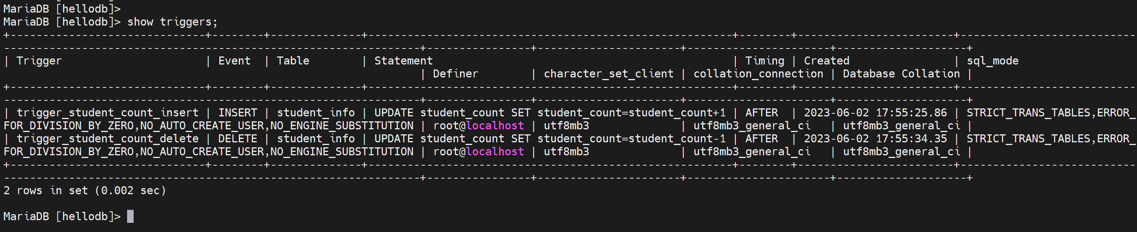Click the 'show triggers;' command text
This screenshot has width=1137, height=232.
pos(172,22)
